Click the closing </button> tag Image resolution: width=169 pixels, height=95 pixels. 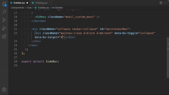click(39, 21)
